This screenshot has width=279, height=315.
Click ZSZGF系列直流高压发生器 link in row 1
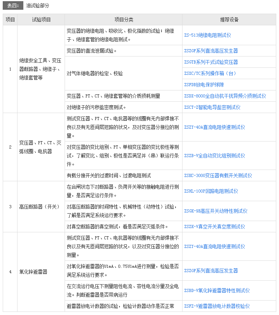pos(211,51)
